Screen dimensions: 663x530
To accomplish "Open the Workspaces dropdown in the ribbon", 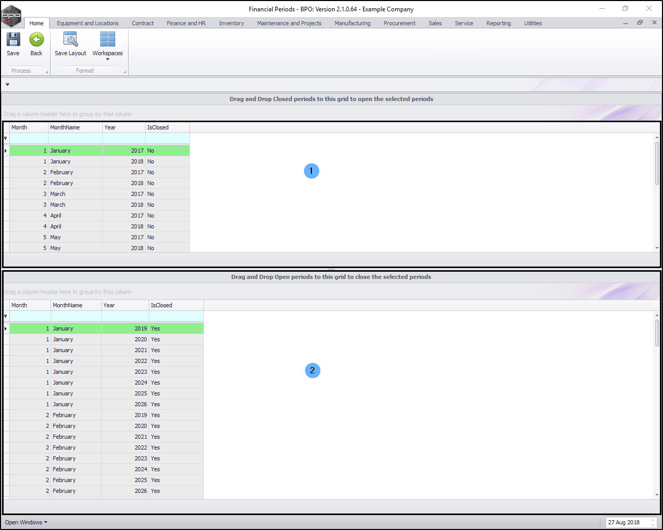I will (x=107, y=45).
